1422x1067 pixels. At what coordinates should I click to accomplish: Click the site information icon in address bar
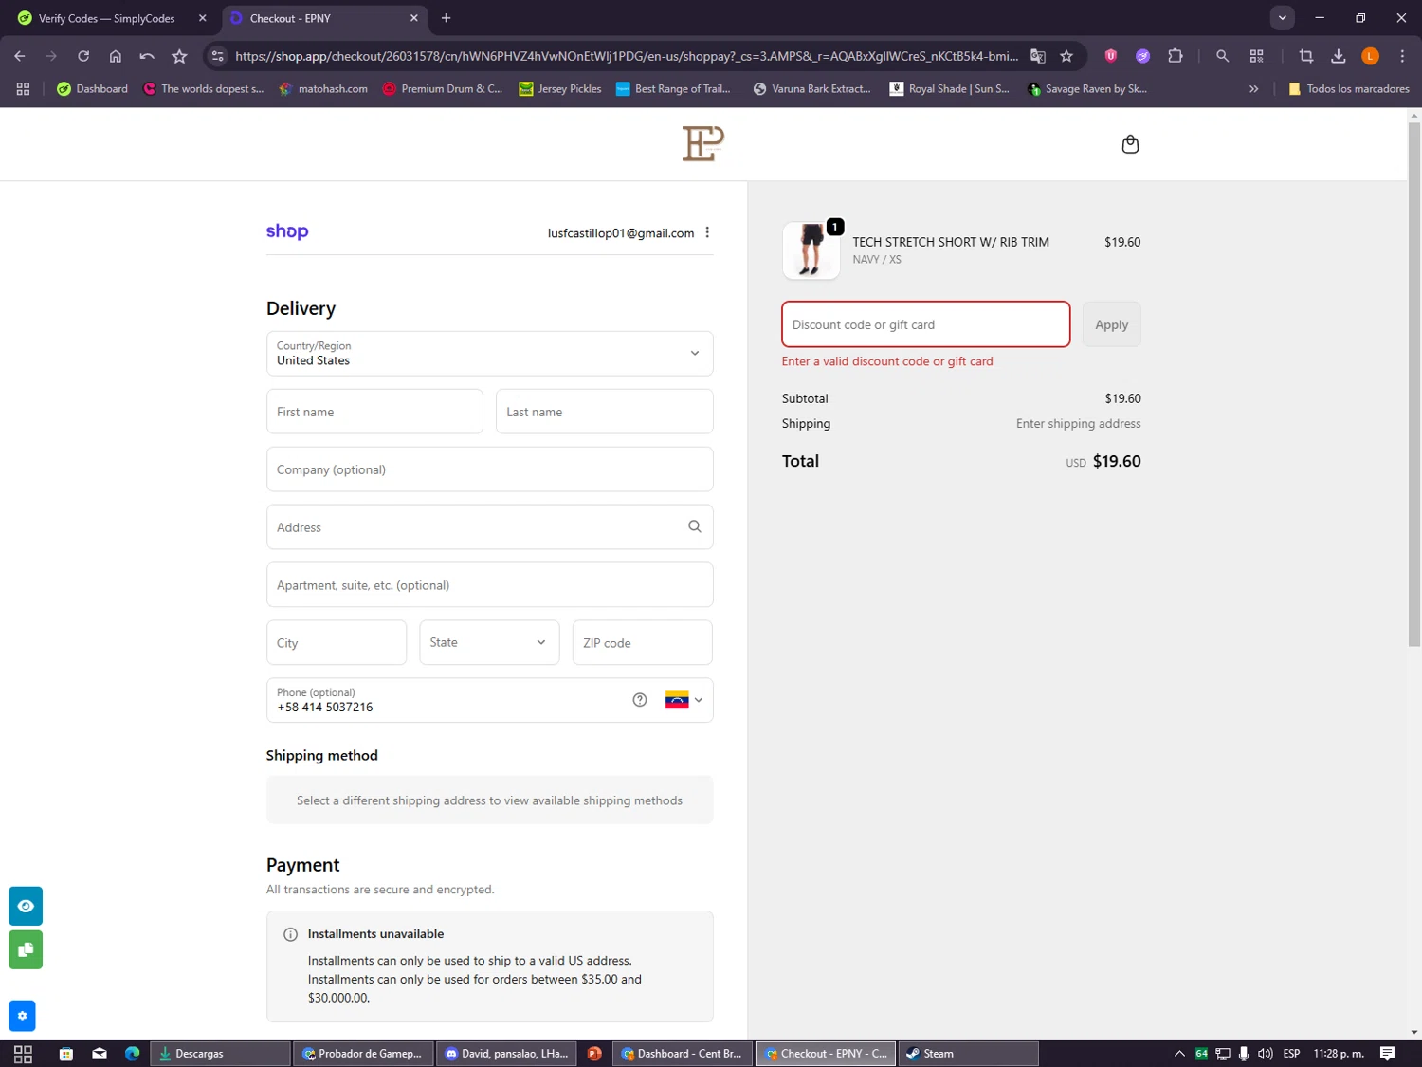pos(218,56)
